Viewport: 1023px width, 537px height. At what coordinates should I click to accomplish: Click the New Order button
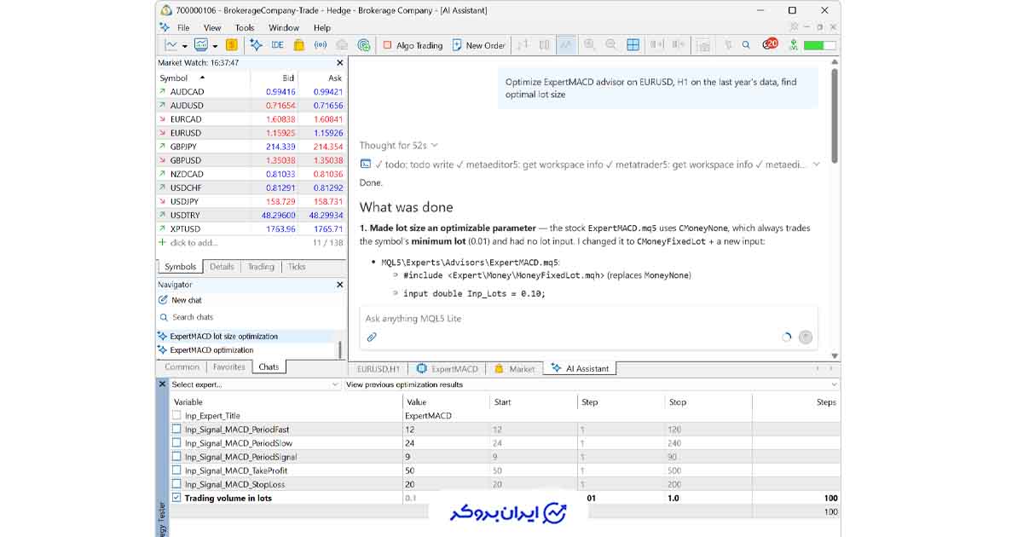click(479, 45)
